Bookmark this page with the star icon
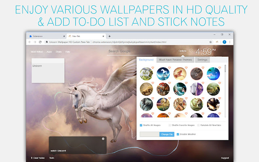Viewport: 259px width, 162px height. 210,42
